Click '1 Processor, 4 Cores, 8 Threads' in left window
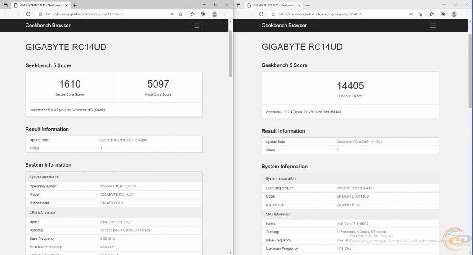The width and height of the screenshot is (473, 255). pyautogui.click(x=125, y=230)
